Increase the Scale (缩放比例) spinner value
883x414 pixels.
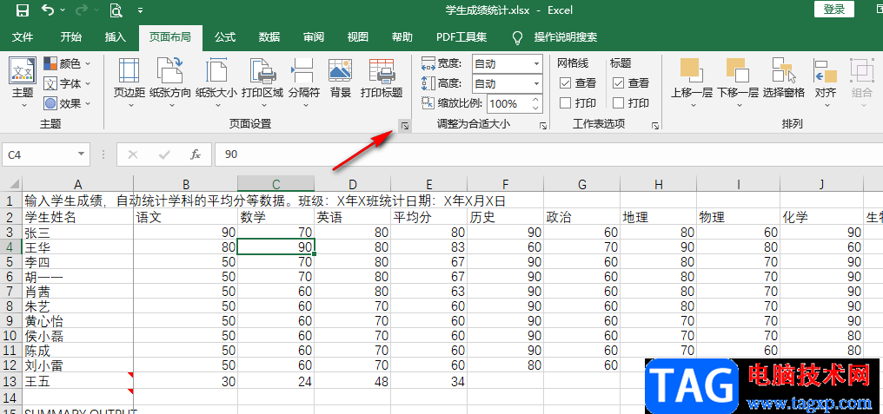(535, 100)
